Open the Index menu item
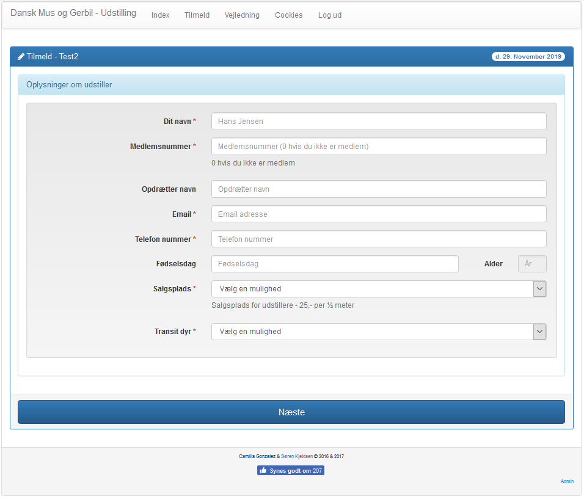Screen dimensions: 584x499 (x=160, y=15)
